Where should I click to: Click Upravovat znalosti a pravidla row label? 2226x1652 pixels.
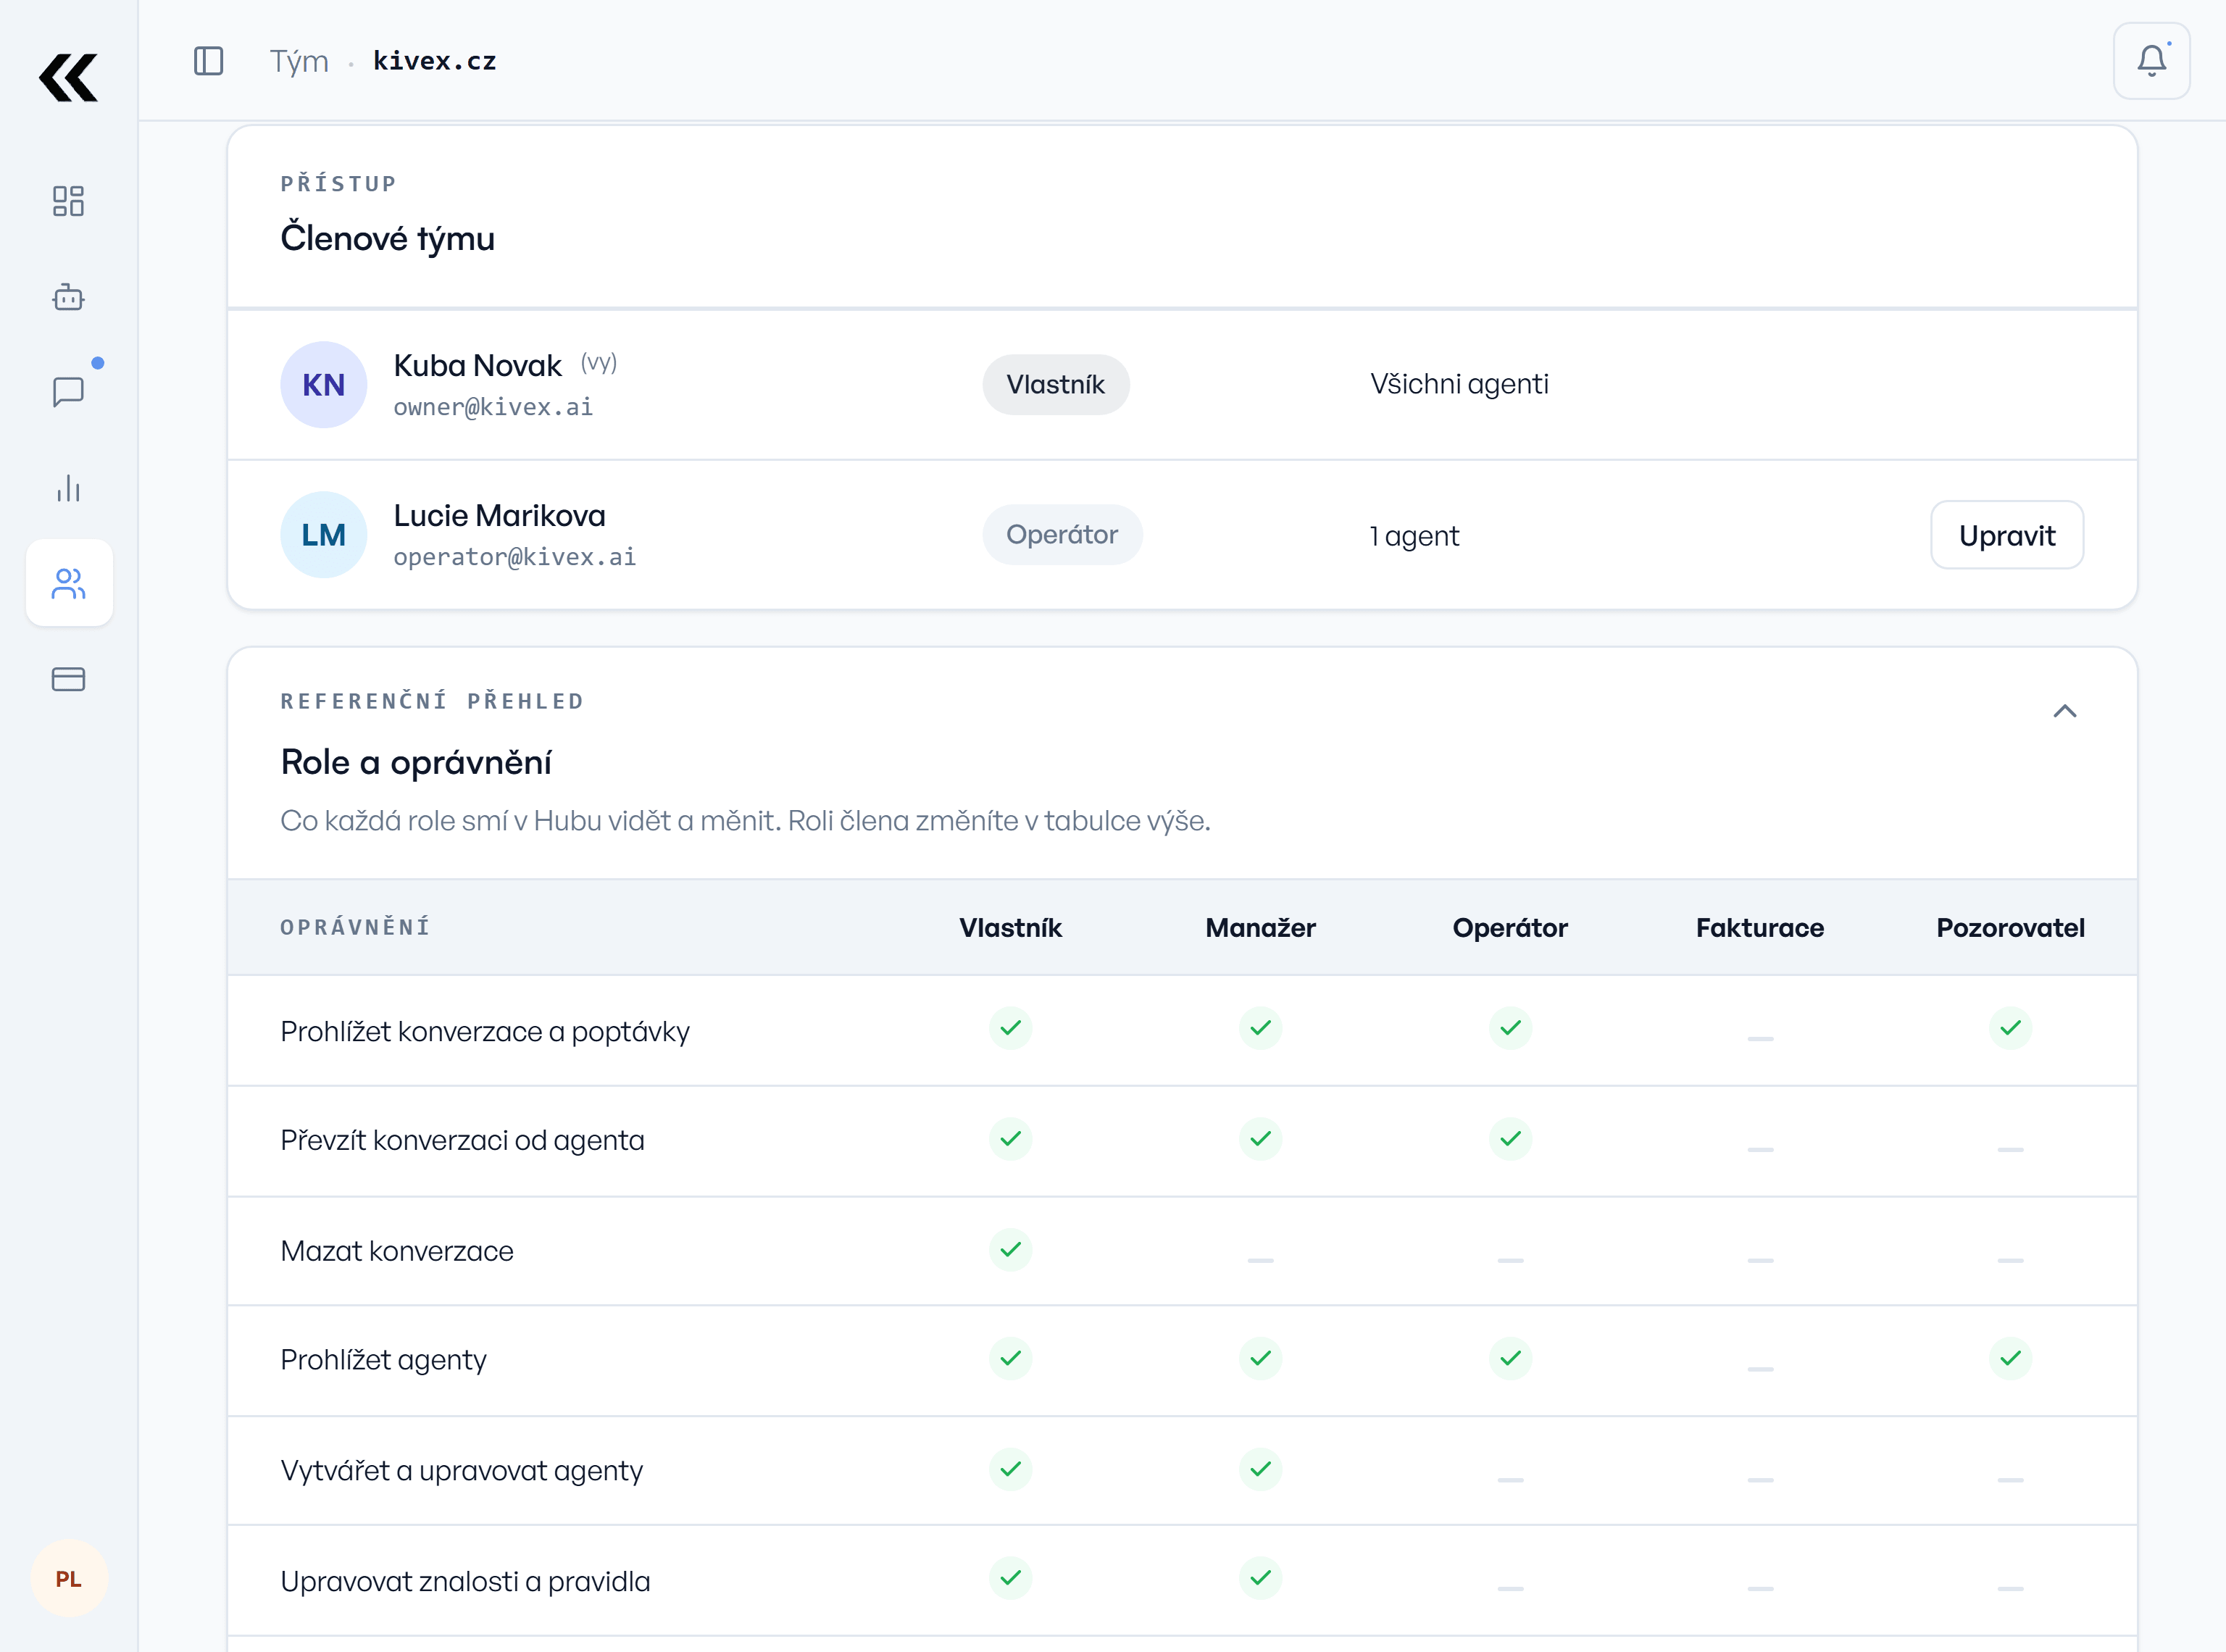(465, 1581)
